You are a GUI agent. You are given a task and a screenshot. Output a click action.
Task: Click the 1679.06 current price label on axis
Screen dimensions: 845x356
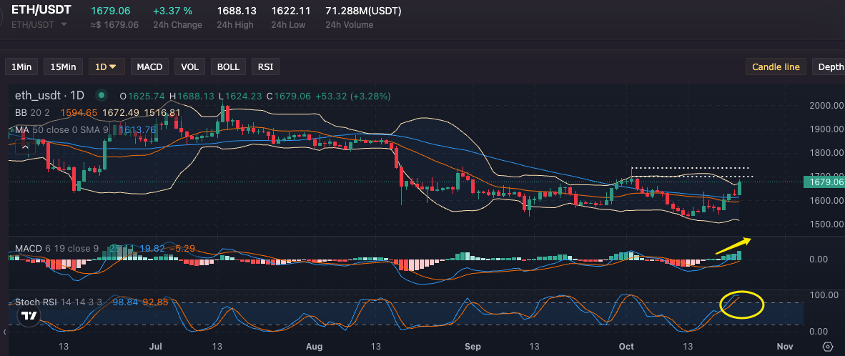coord(826,182)
